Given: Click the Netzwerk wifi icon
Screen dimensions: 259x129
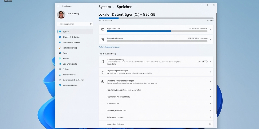Looking at the screenshot, I should click(x=60, y=43).
